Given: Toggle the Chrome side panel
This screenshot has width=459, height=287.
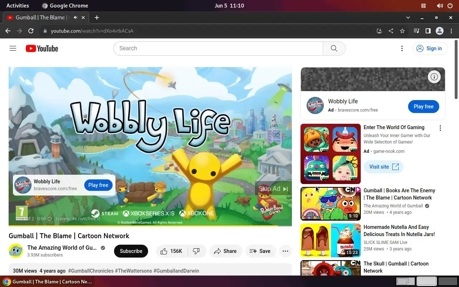Looking at the screenshot, I should [x=428, y=31].
